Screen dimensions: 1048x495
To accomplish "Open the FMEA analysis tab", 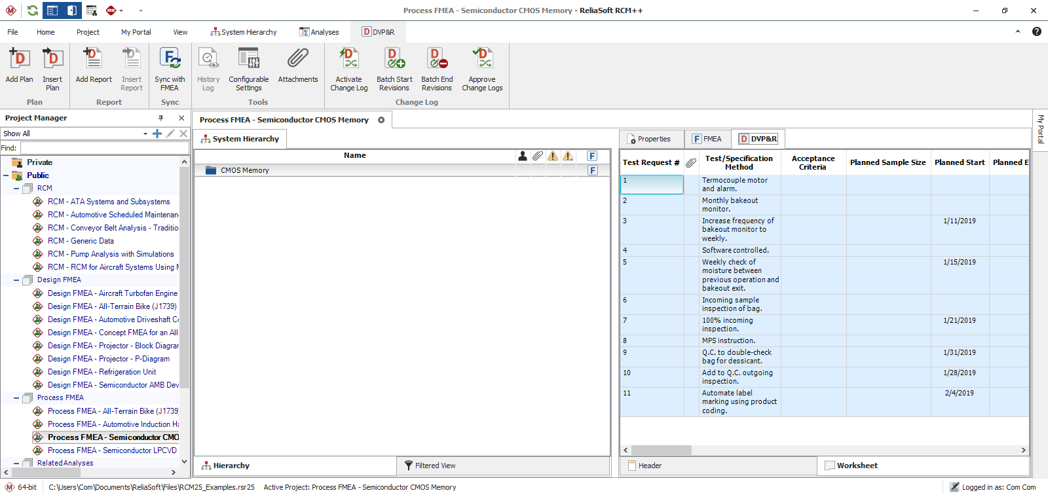I will point(707,139).
